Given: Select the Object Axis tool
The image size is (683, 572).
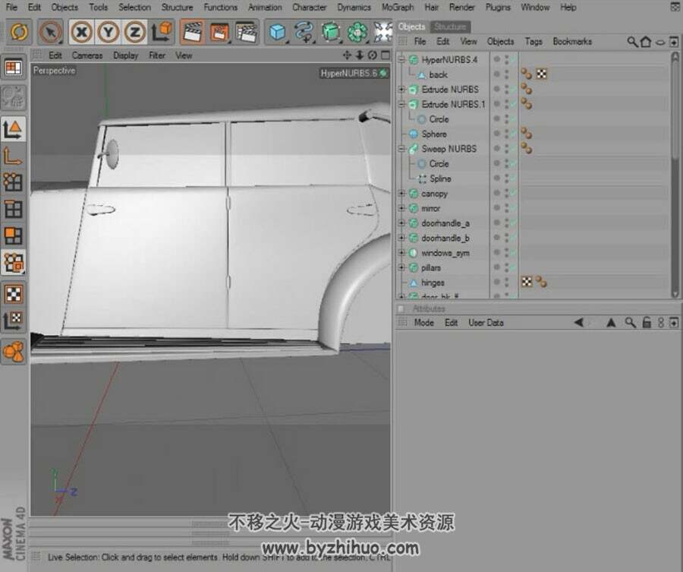Looking at the screenshot, I should click(14, 156).
